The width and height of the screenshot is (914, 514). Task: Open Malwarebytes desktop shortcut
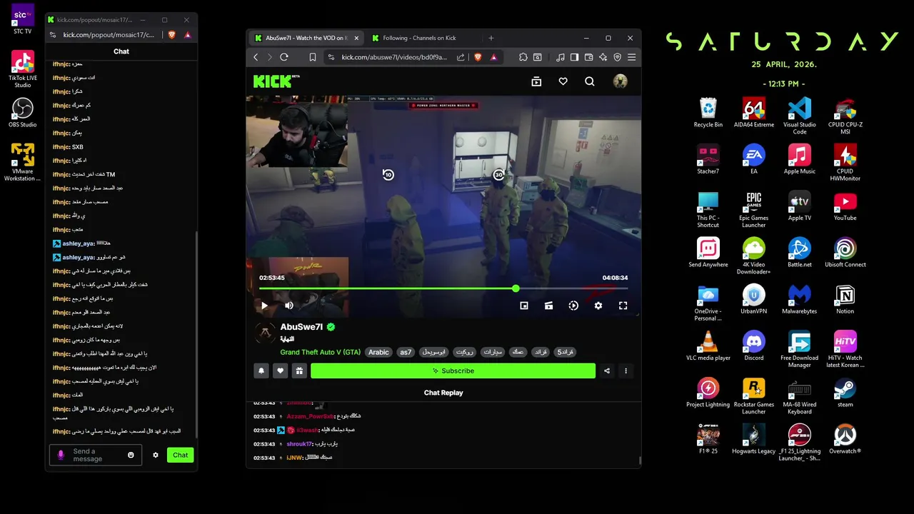tap(799, 299)
